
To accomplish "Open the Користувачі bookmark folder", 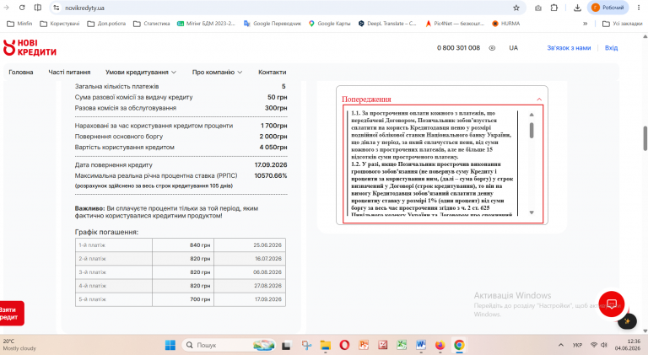I will (x=60, y=24).
